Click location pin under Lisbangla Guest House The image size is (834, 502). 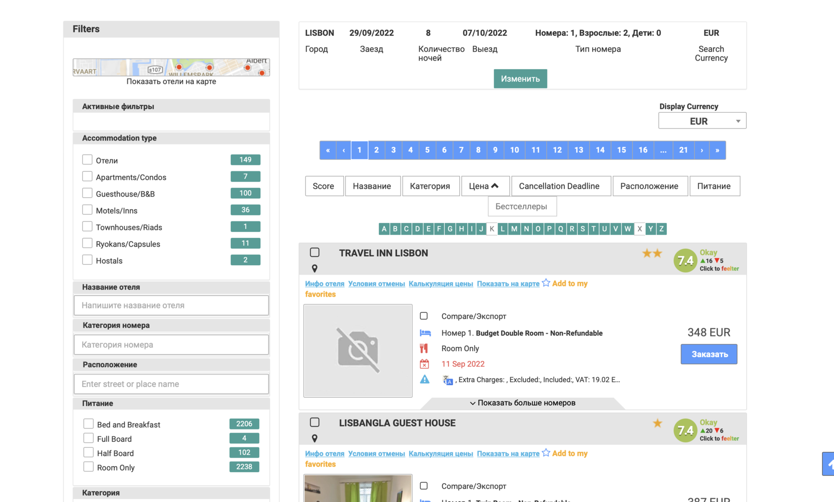point(314,438)
